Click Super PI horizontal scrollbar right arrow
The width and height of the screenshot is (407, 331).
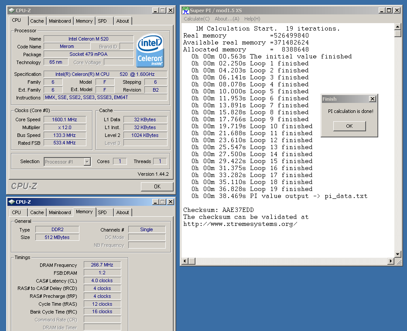coord(391,261)
